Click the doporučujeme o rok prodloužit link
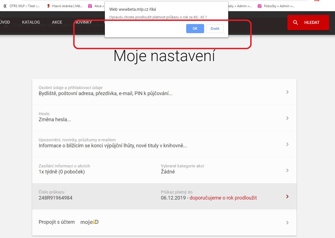The width and height of the screenshot is (335, 238). click(223, 198)
